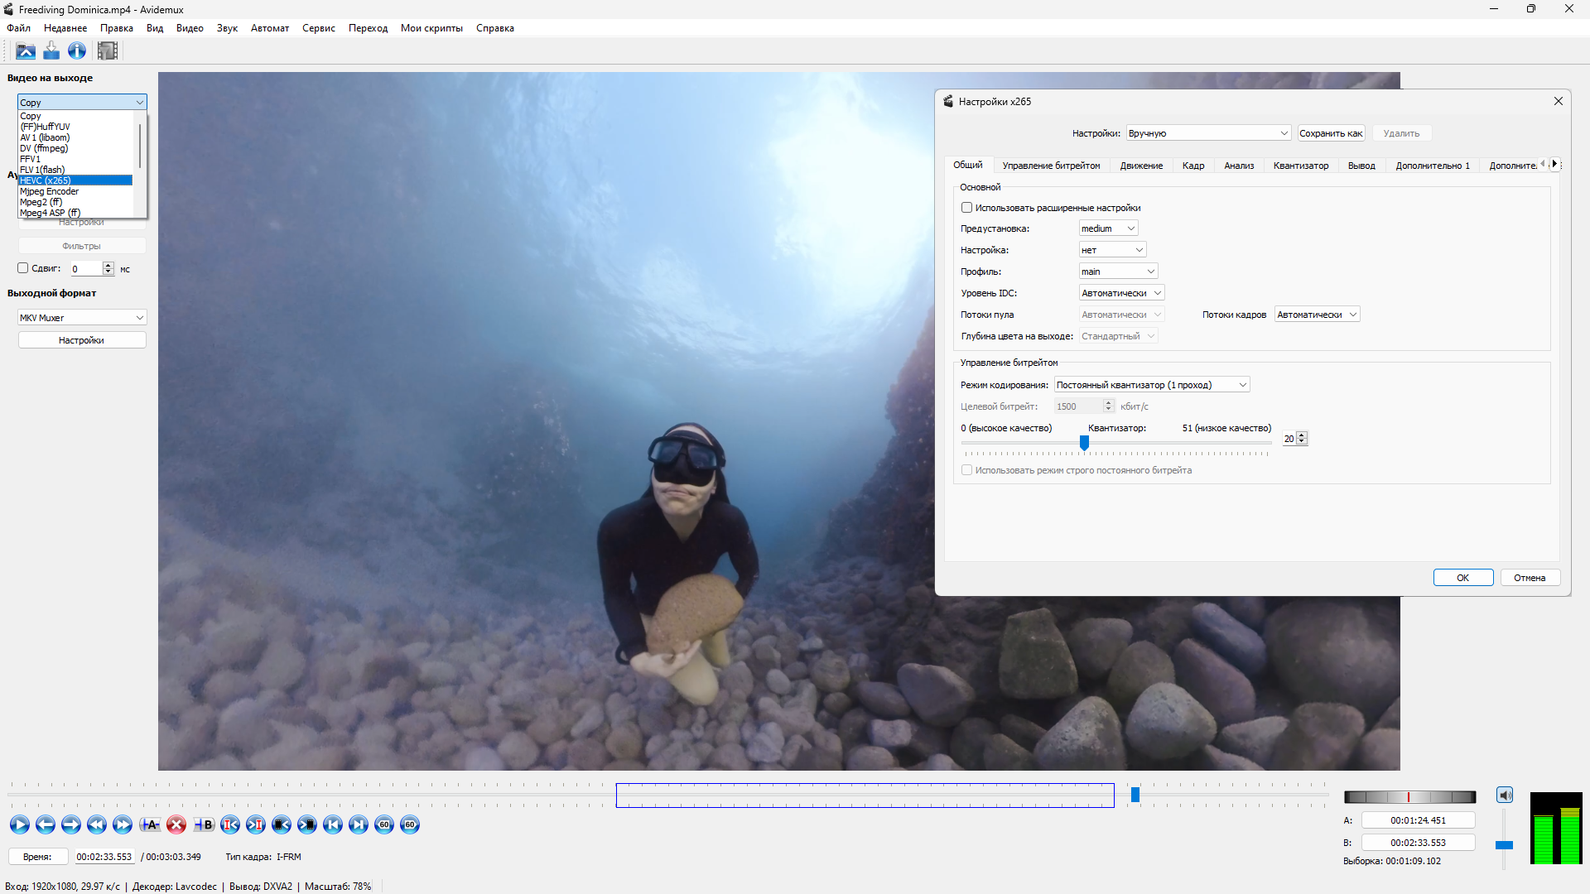Confirm x265 settings with OK

coord(1463,578)
